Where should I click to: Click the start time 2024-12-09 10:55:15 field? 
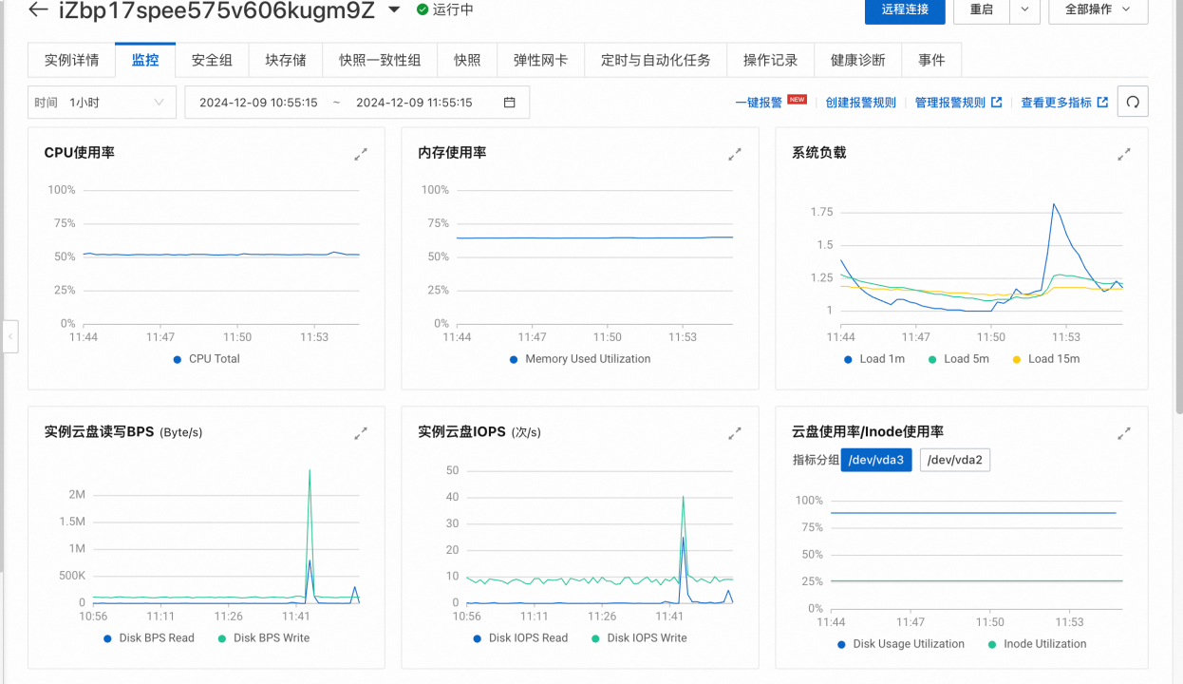point(258,103)
